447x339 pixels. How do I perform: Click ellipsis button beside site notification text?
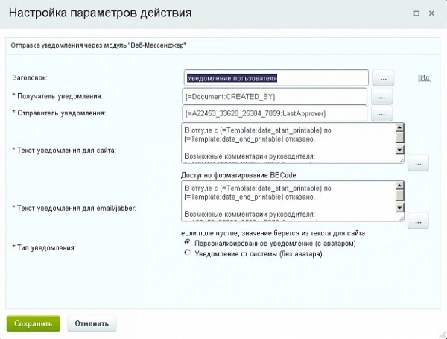418,163
